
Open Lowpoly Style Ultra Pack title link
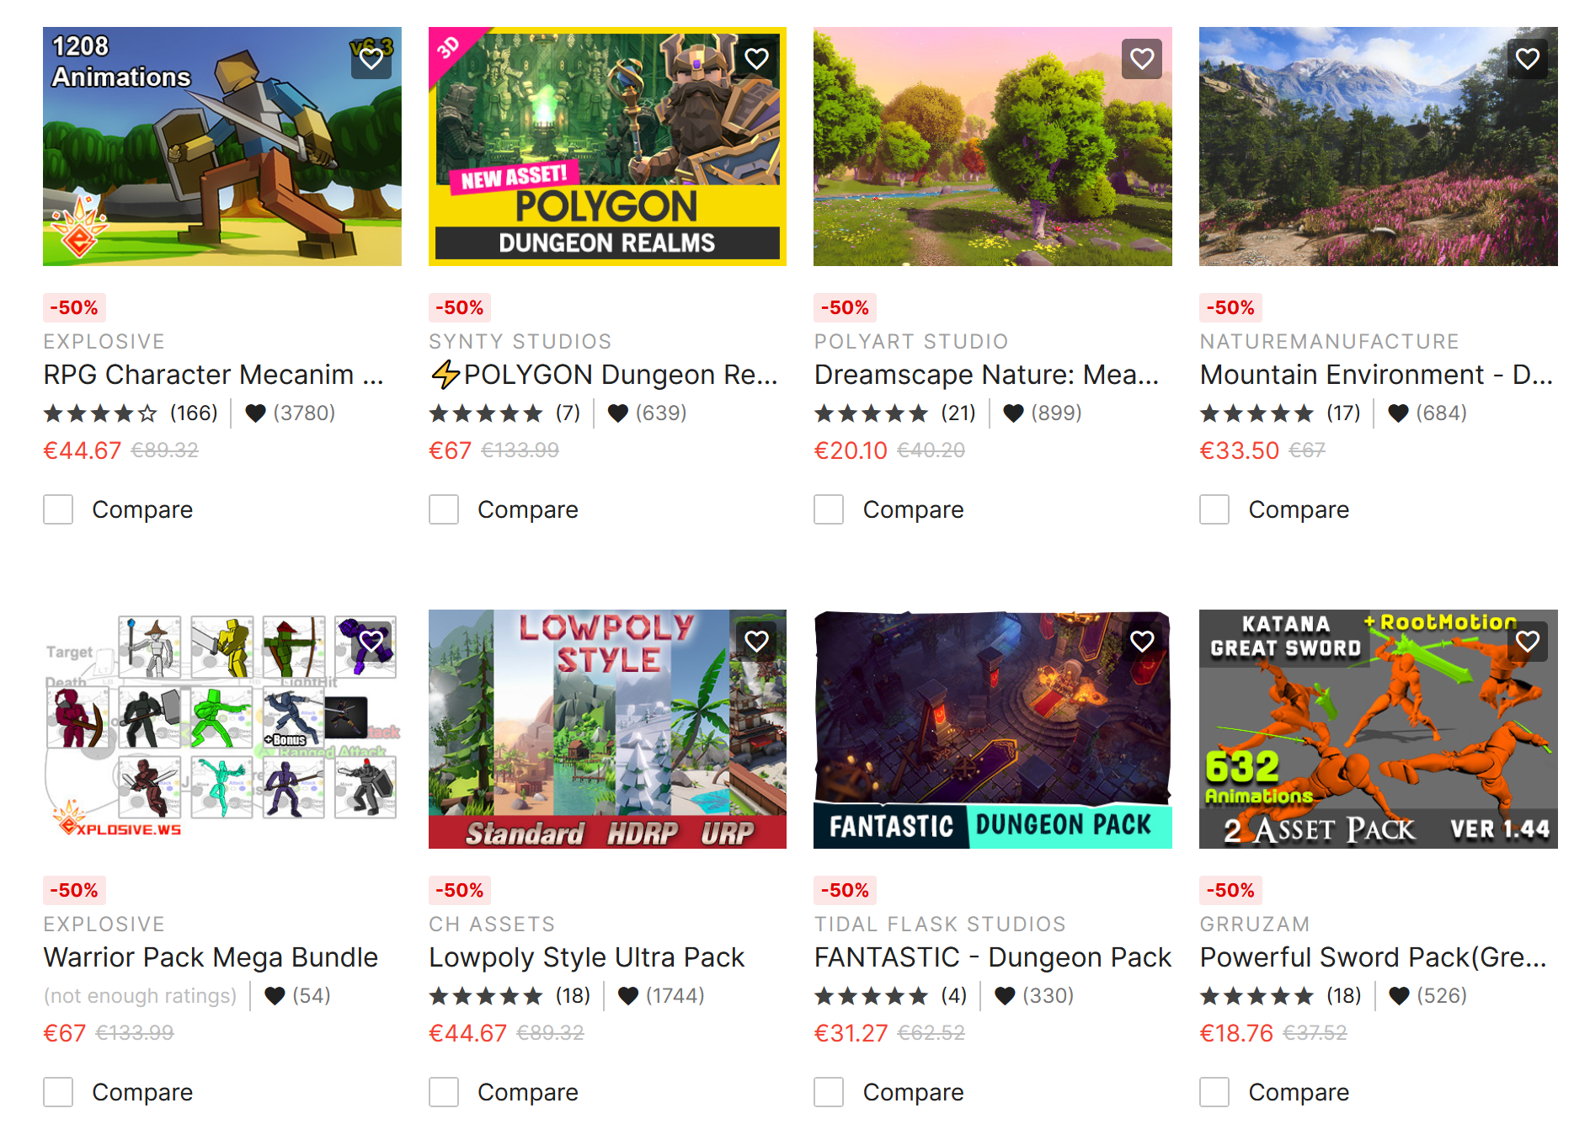(x=587, y=957)
